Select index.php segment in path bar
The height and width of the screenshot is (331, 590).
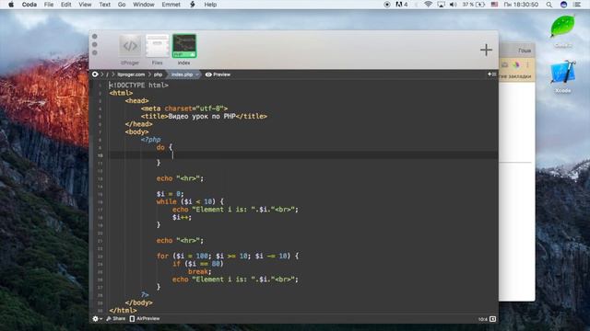(183, 74)
